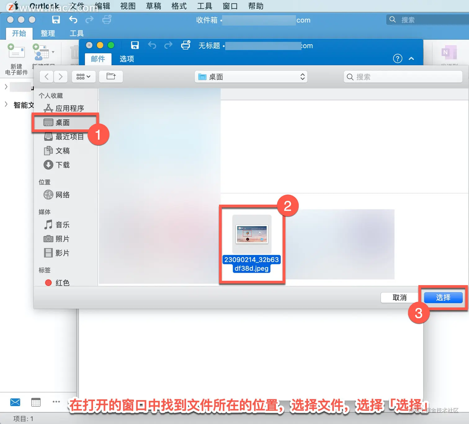The height and width of the screenshot is (424, 469).
Task: Click redo arrow in the Inbox window toolbar
Action: (x=90, y=20)
